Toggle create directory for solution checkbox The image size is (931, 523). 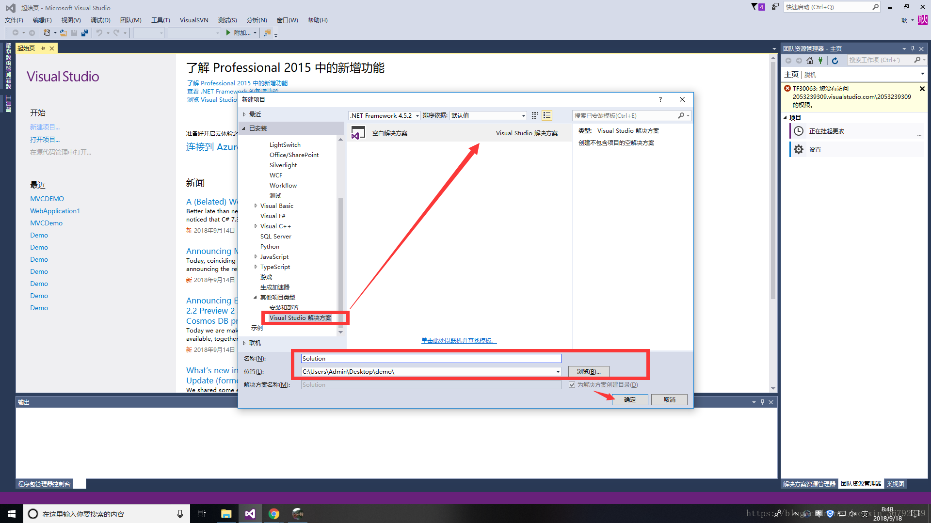(x=572, y=384)
